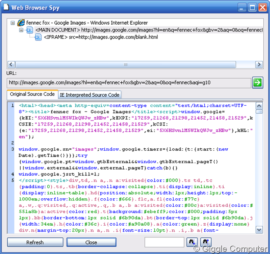Viewport: 270px width, 254px height.
Task: Click tree panel scroll right arrow
Action: (259, 65)
